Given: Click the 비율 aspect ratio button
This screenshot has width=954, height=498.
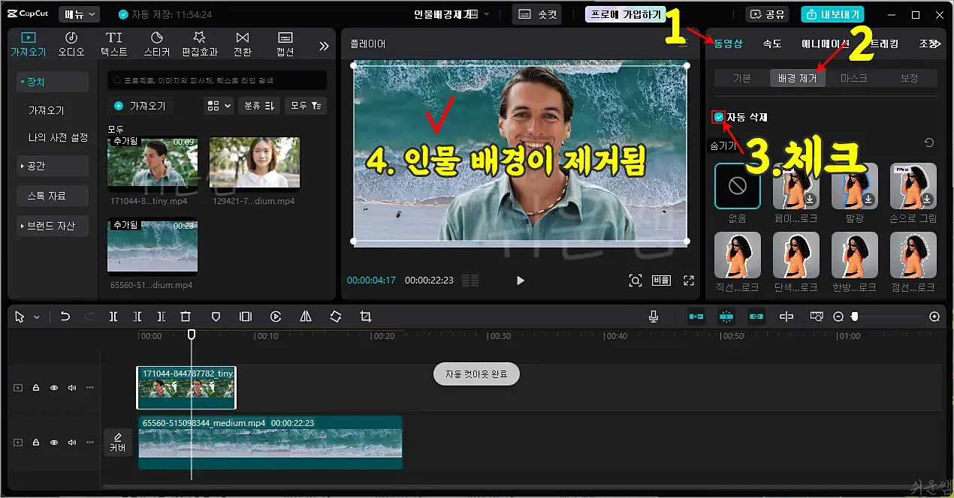Looking at the screenshot, I should pos(661,280).
